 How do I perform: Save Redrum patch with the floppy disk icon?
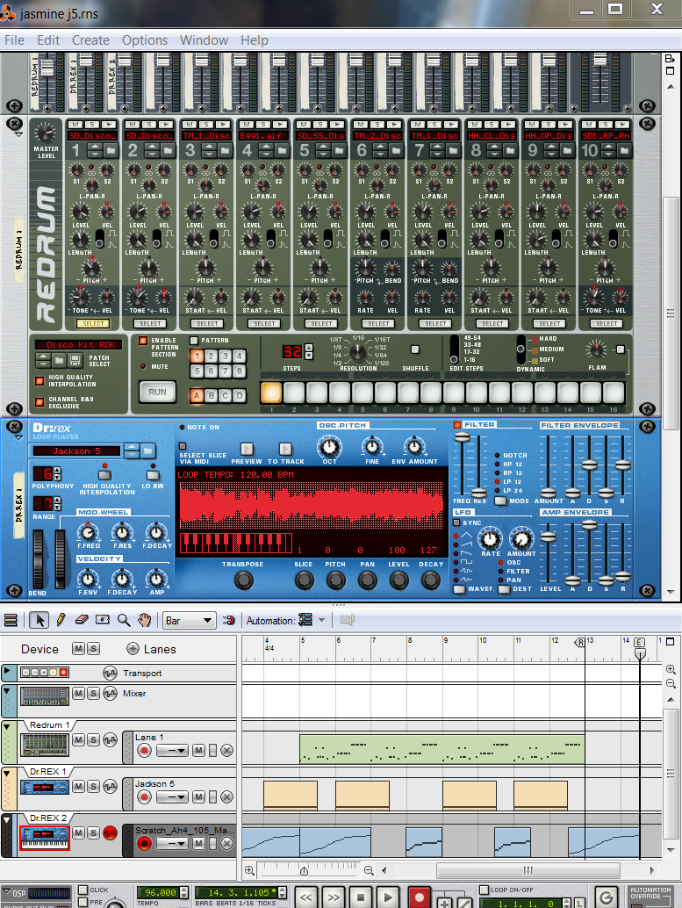click(75, 361)
